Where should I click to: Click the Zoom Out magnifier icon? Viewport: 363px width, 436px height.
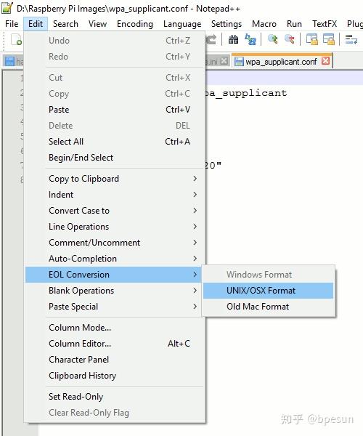click(x=290, y=39)
